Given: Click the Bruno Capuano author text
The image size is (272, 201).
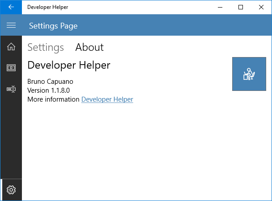Looking at the screenshot, I should pyautogui.click(x=50, y=82).
